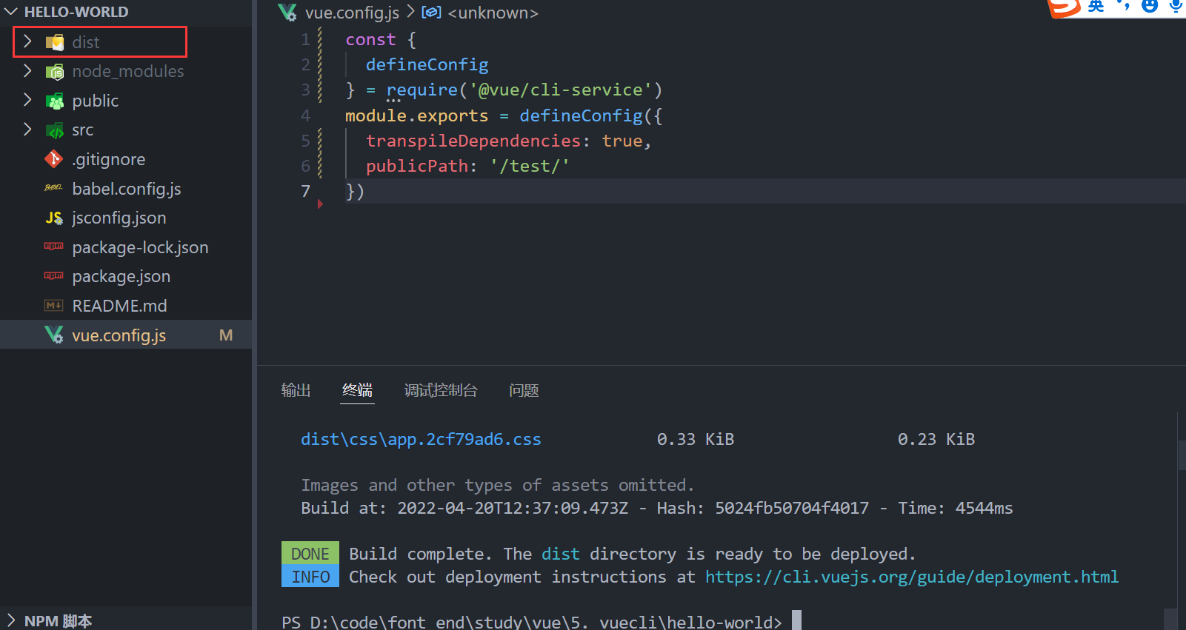This screenshot has width=1186, height=630.
Task: Select the src folder name
Action: (x=83, y=130)
